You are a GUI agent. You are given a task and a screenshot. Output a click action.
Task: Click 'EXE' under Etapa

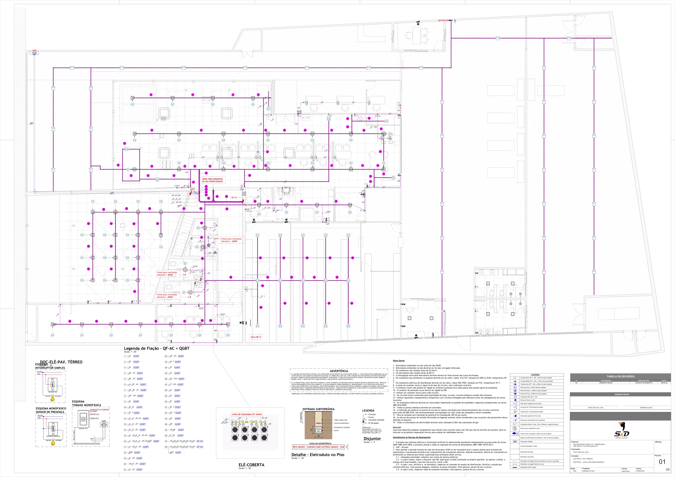click(x=575, y=471)
